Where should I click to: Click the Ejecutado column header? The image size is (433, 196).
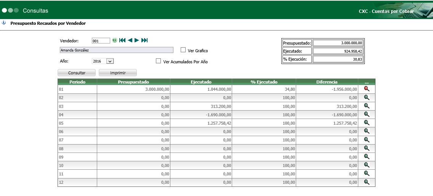[201, 82]
